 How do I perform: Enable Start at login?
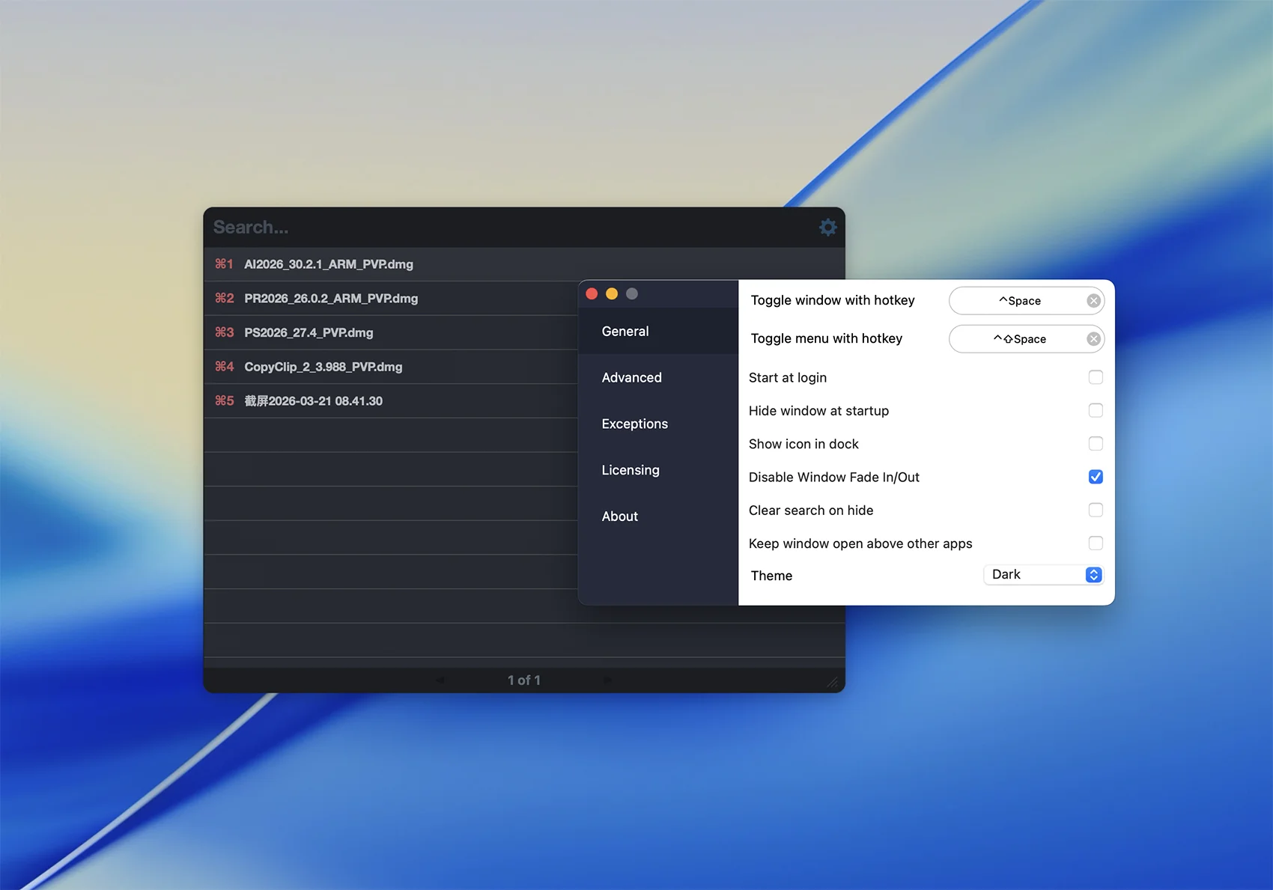coord(1095,377)
